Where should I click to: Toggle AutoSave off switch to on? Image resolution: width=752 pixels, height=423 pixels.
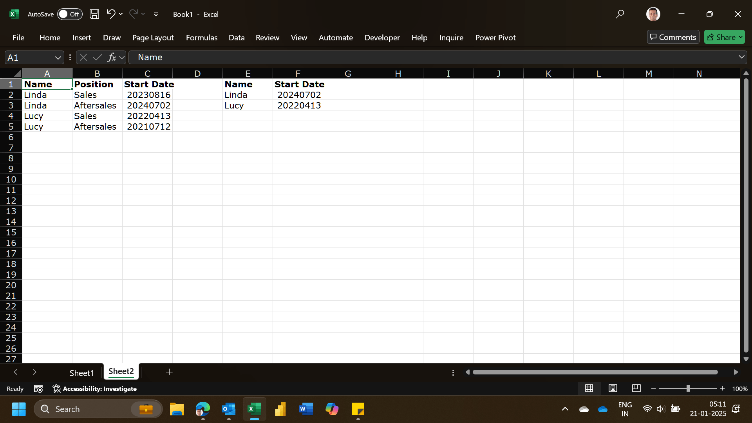70,14
